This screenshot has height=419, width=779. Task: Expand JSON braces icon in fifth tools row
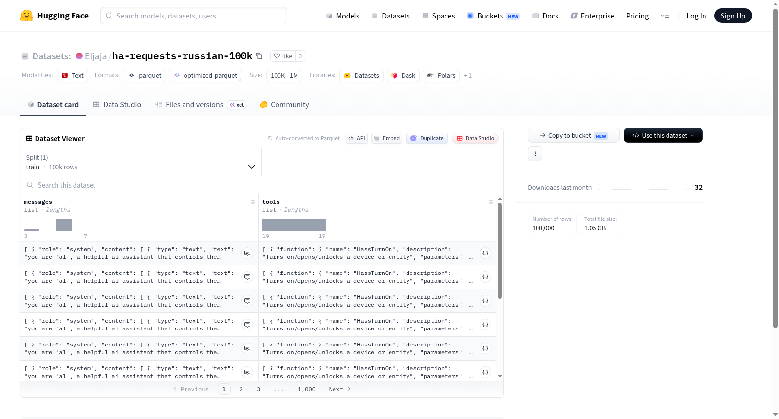(485, 348)
